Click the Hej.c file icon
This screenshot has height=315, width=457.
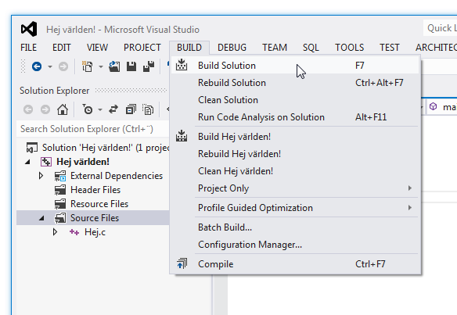click(x=74, y=232)
